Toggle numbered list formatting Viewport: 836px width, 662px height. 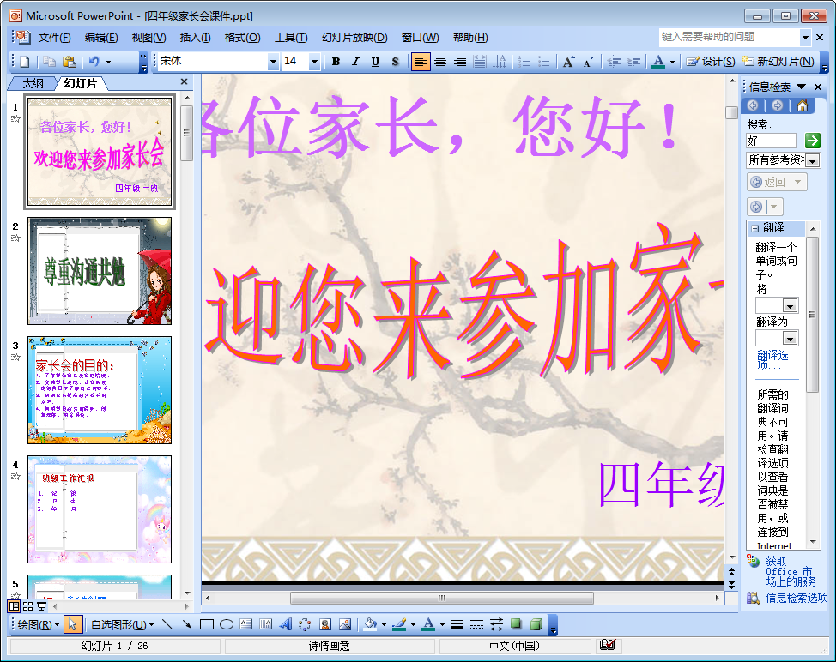[524, 62]
